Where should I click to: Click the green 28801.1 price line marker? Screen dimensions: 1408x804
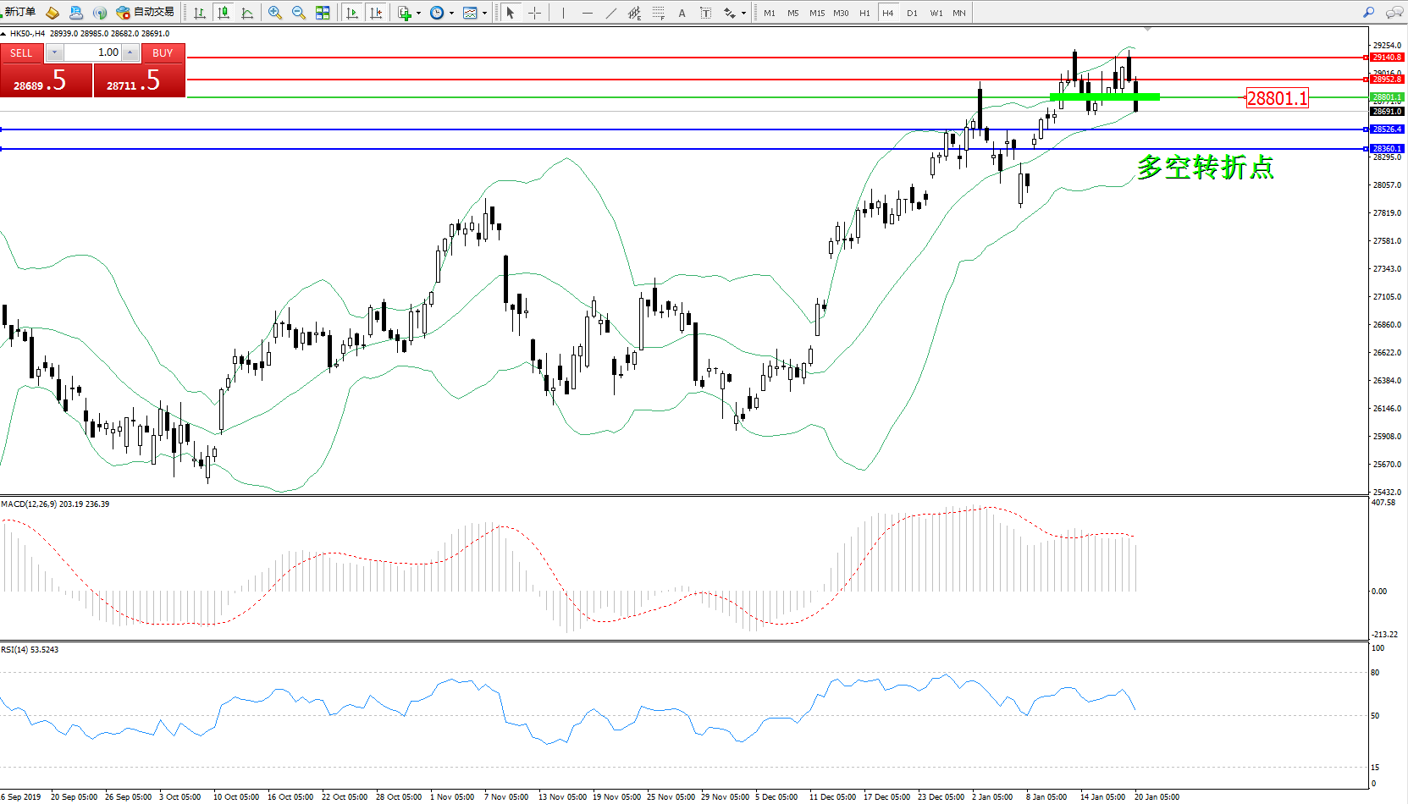click(x=1387, y=97)
